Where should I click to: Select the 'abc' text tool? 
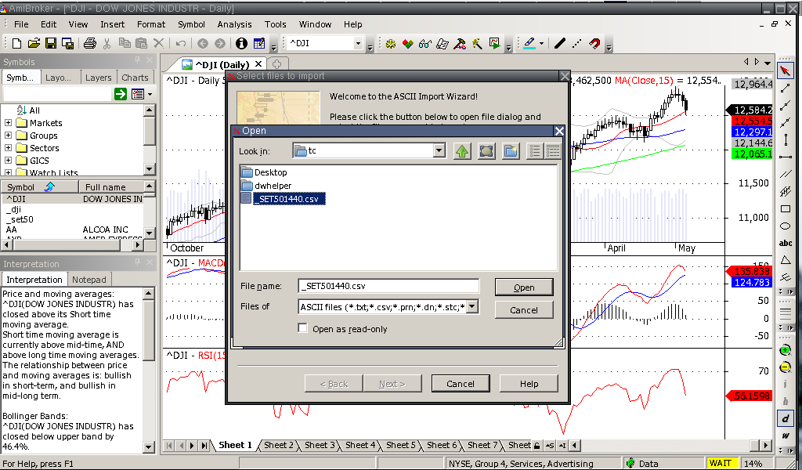click(785, 243)
